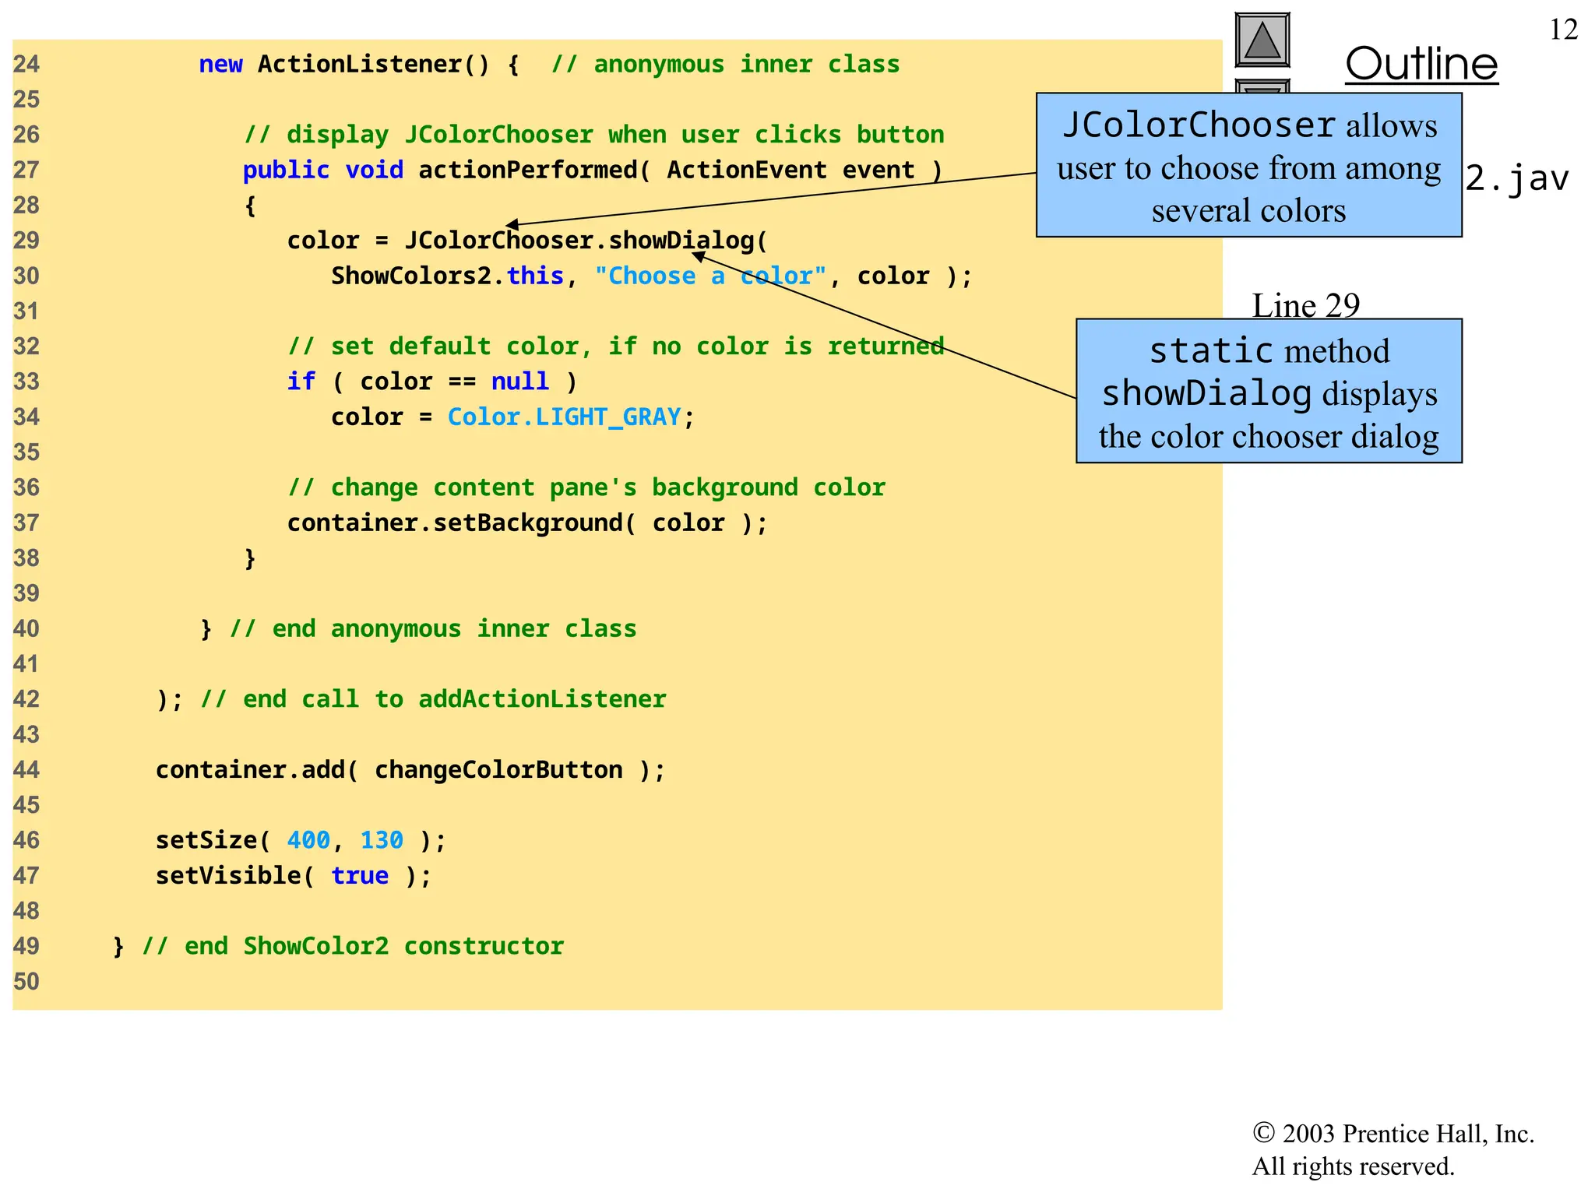Click the partially hidden '2.jav' filename text
The height and width of the screenshot is (1196, 1595).
[1516, 178]
